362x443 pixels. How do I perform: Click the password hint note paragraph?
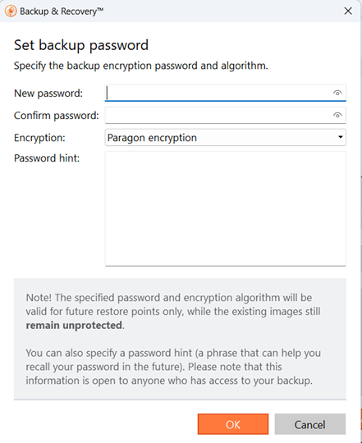tap(173, 367)
